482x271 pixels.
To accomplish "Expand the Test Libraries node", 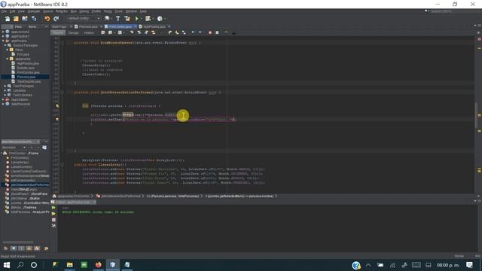I will [5, 95].
